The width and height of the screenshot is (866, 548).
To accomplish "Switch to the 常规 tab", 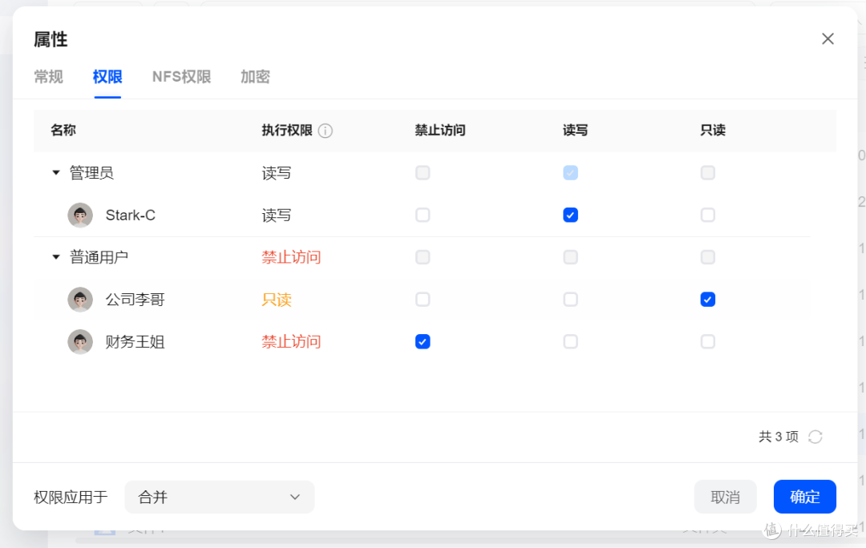I will [x=49, y=77].
